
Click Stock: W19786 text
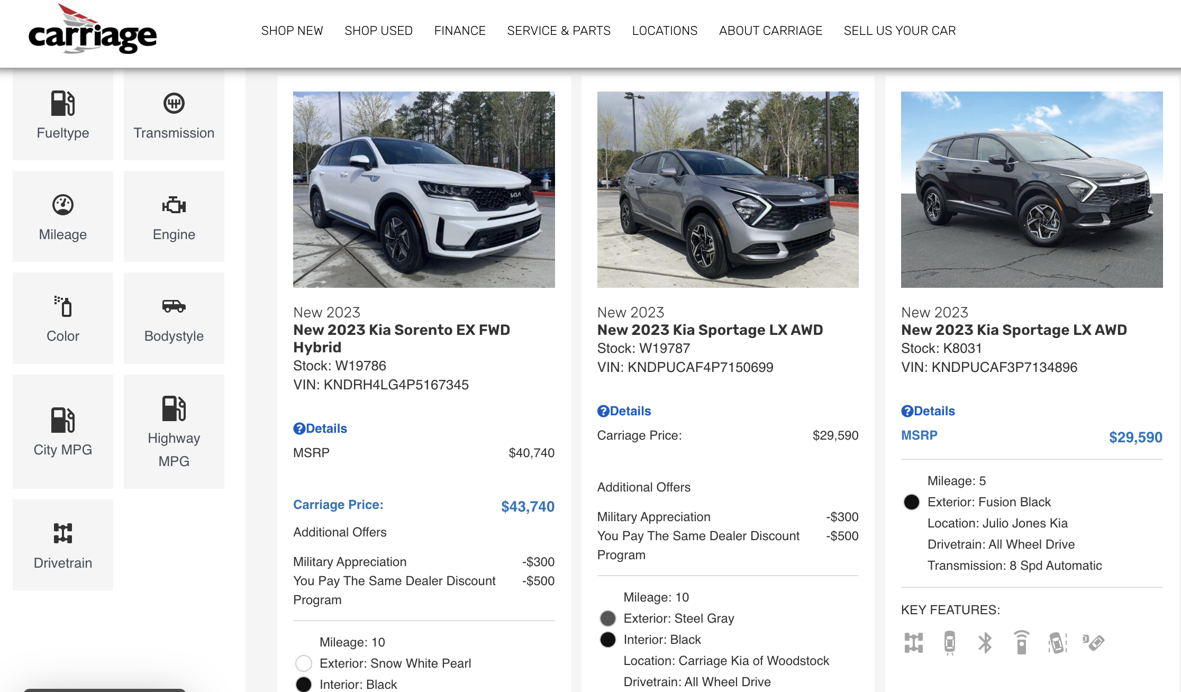point(340,366)
